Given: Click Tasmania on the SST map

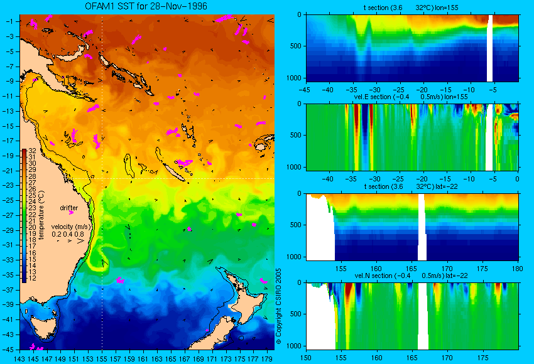Looking at the screenshot, I should (43, 326).
